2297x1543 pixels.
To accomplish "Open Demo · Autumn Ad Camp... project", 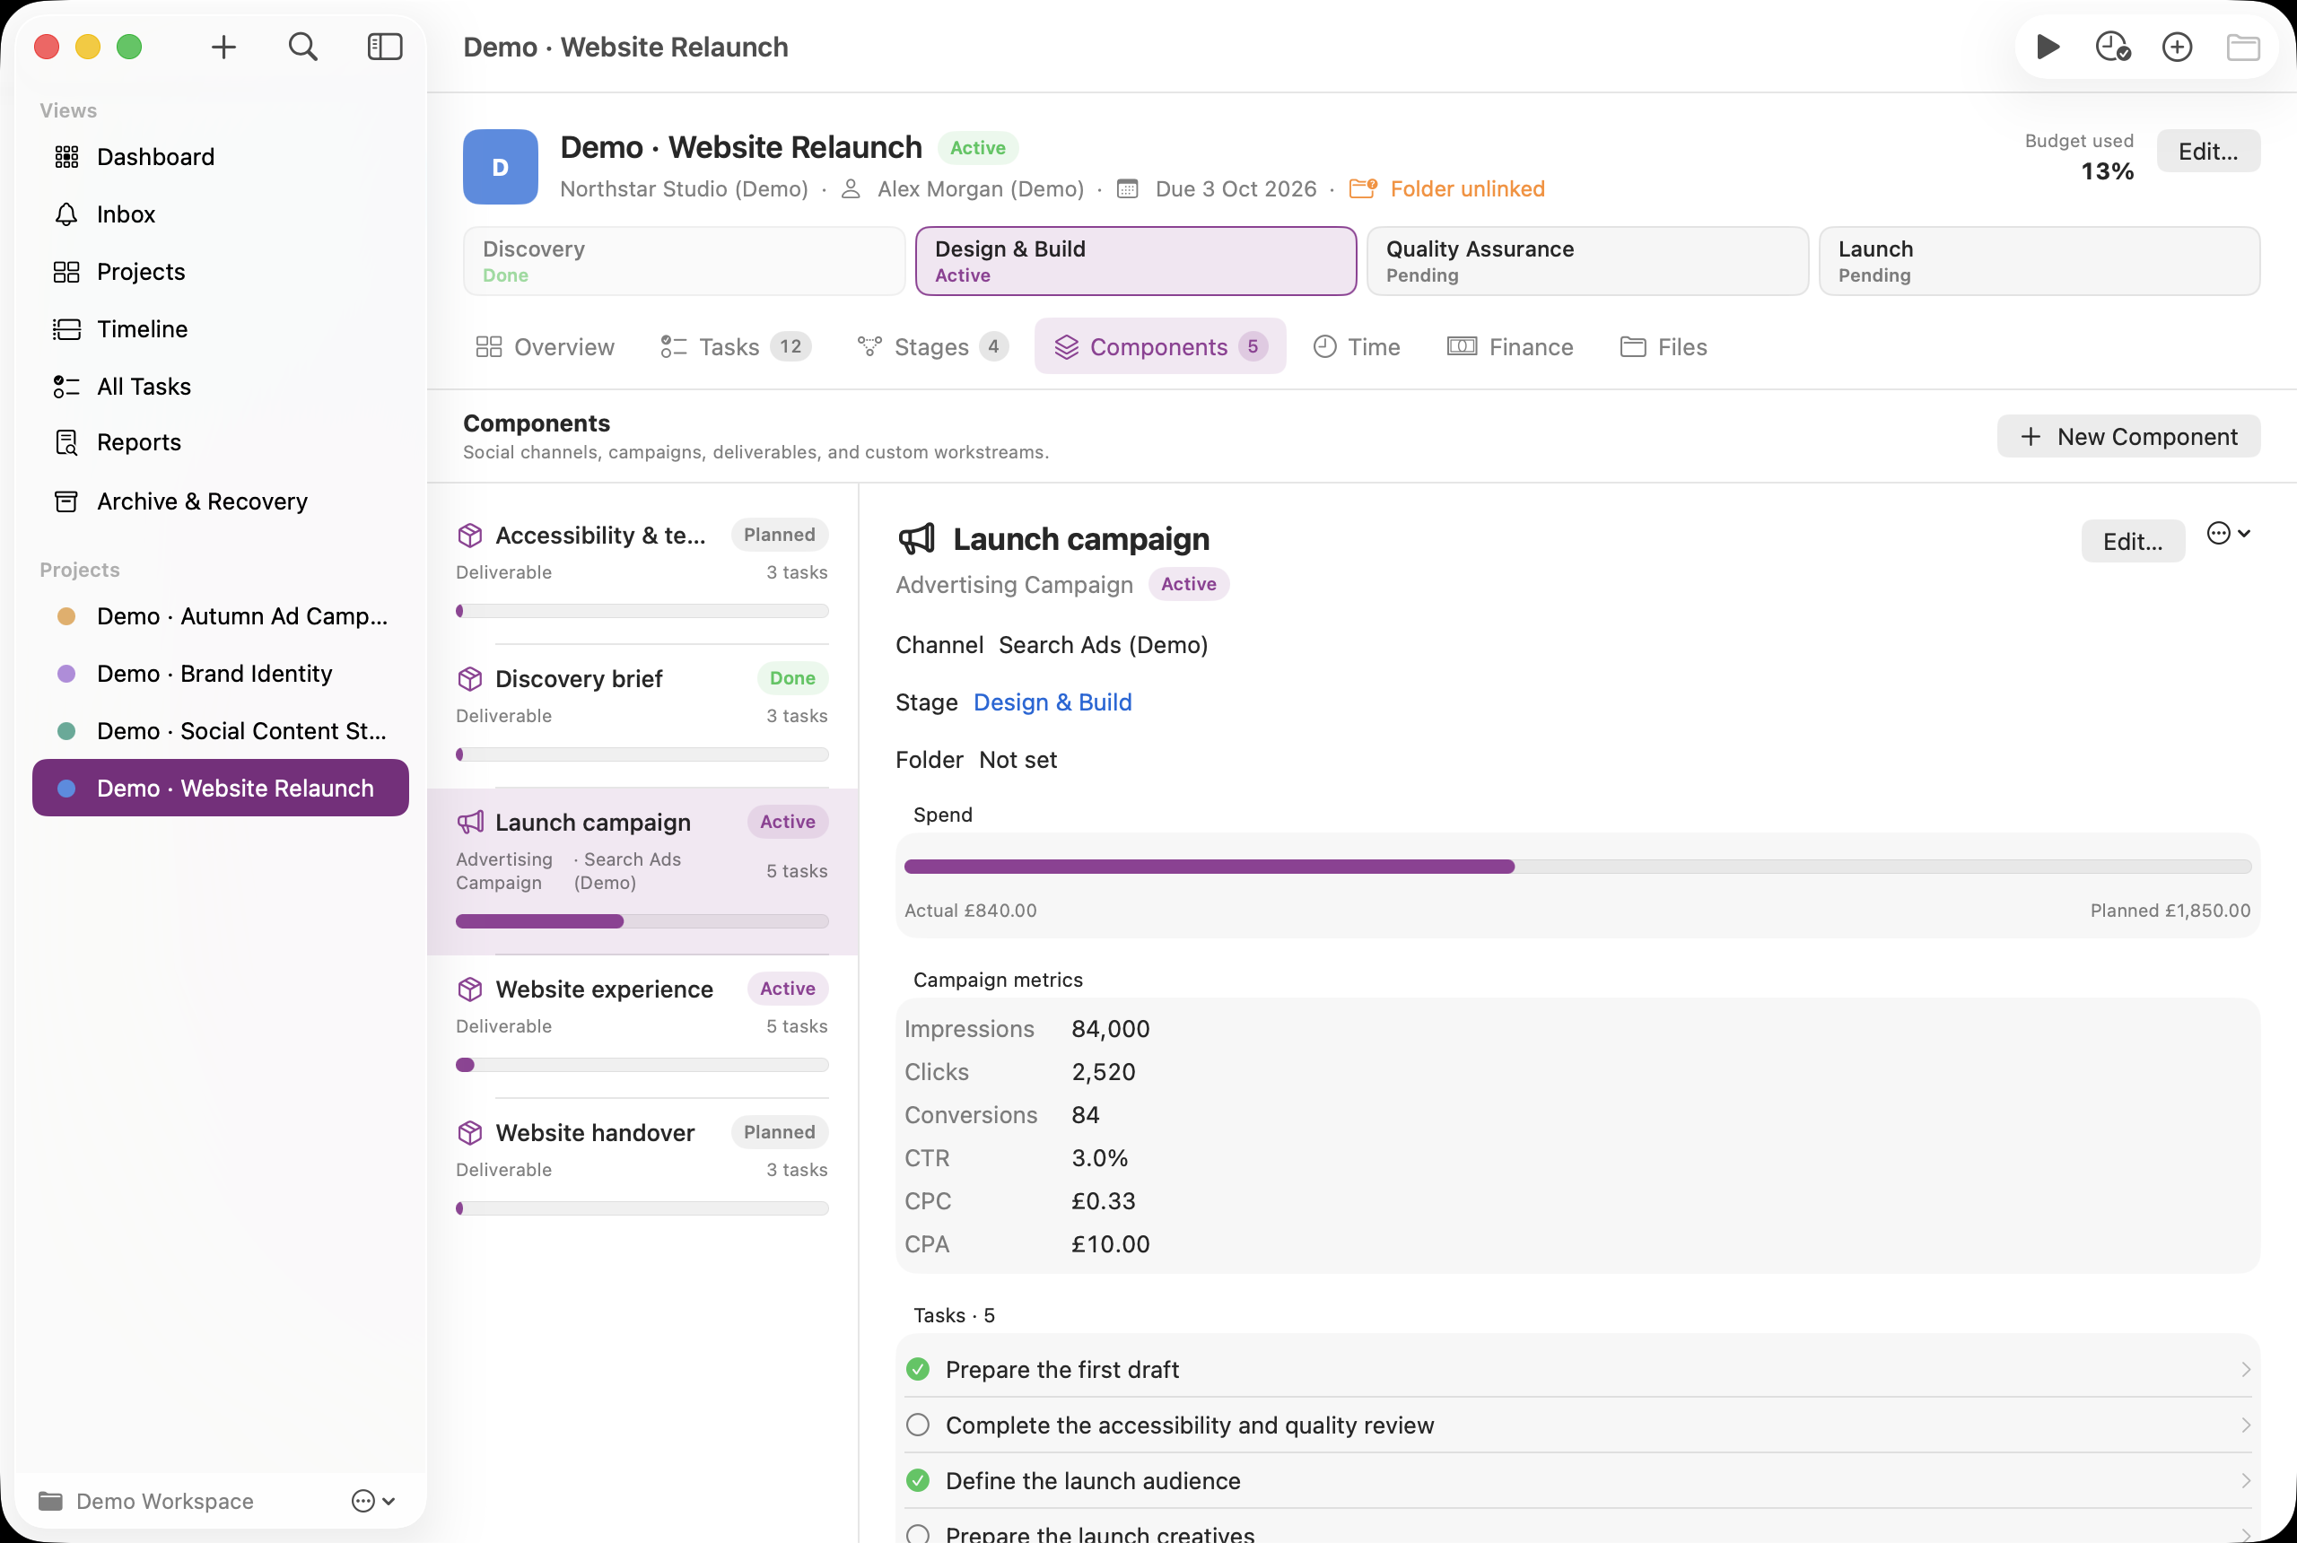I will pos(221,616).
